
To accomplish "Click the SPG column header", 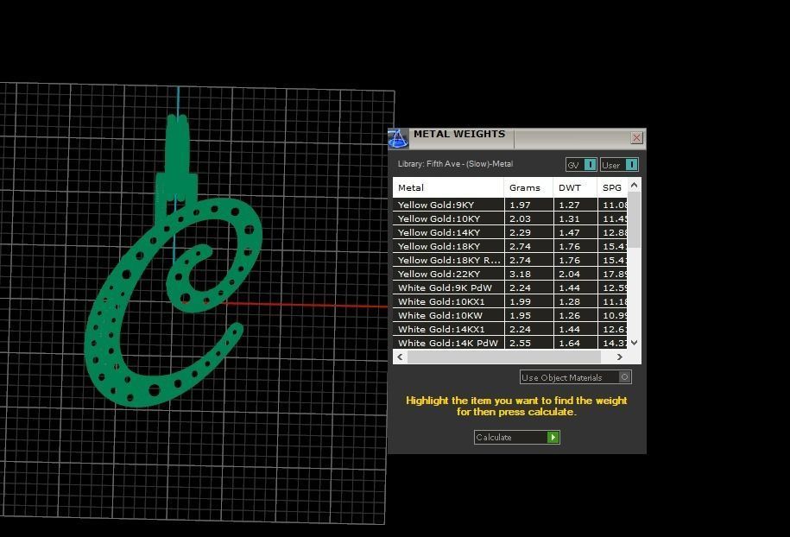I will tap(612, 187).
